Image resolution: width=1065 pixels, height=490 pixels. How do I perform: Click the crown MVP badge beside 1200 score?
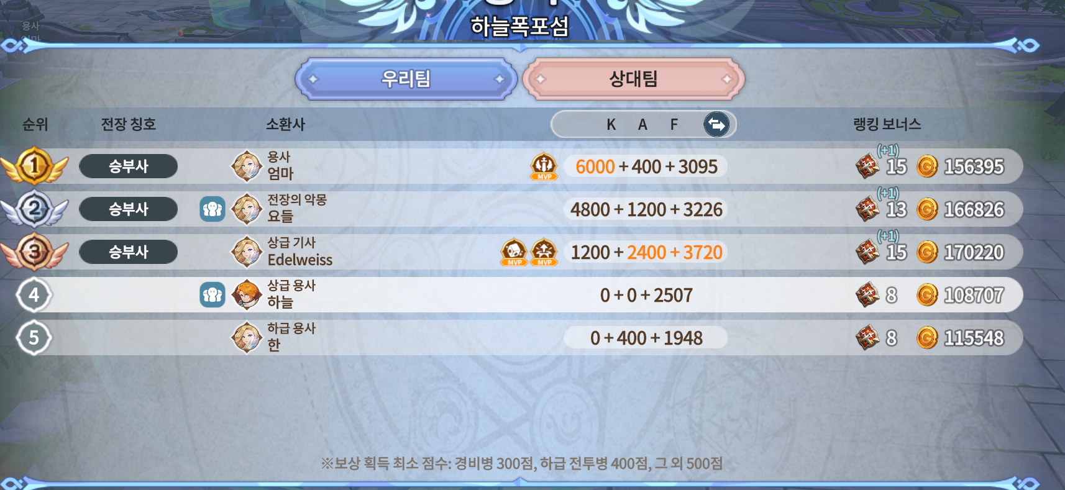tap(544, 252)
